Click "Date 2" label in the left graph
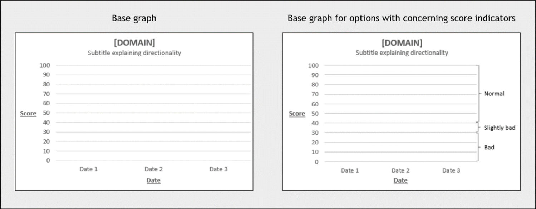This screenshot has width=536, height=209. tap(153, 169)
